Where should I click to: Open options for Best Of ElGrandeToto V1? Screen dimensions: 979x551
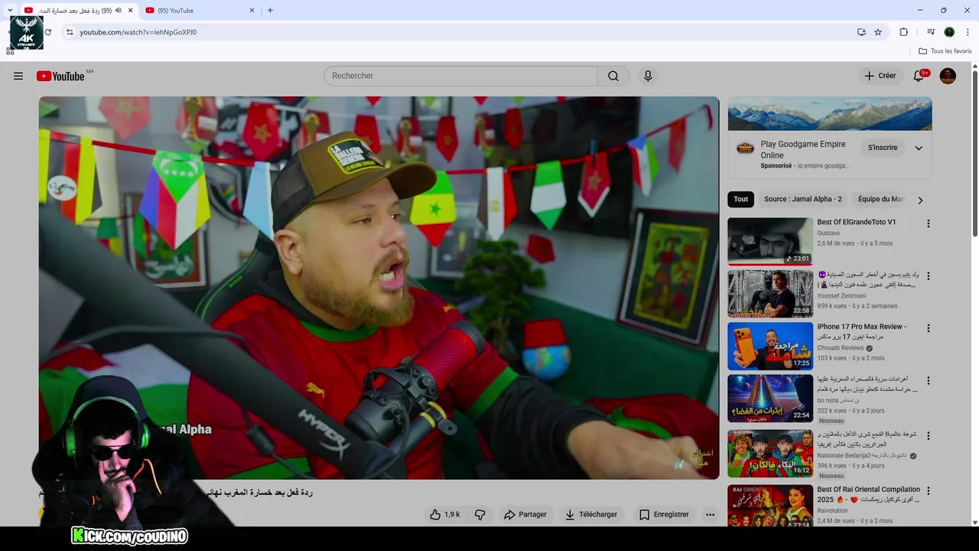(928, 223)
